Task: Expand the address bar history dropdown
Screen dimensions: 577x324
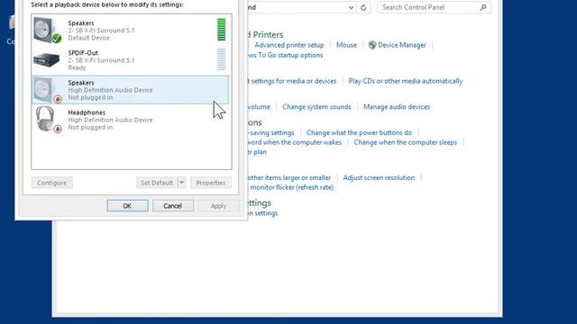Action: coord(351,7)
